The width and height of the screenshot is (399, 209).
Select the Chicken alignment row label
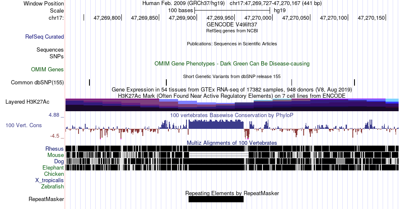[x=54, y=174]
